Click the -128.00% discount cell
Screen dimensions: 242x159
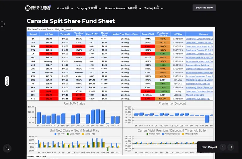click(163, 91)
